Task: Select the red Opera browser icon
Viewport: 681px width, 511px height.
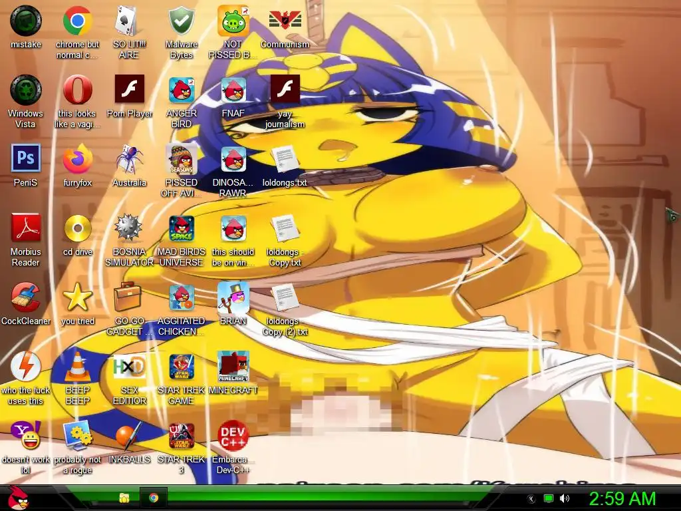Action: (77, 90)
